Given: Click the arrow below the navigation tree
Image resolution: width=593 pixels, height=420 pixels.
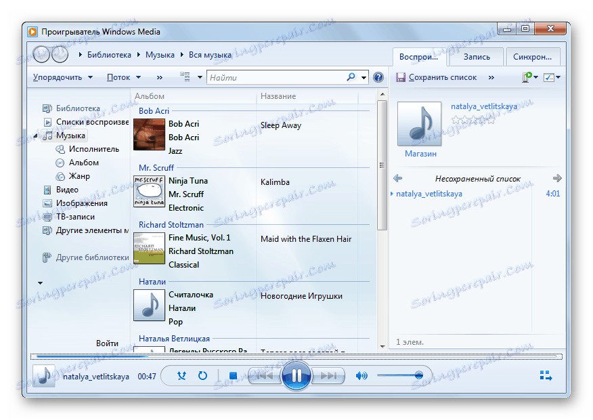Looking at the screenshot, I should click(40, 282).
